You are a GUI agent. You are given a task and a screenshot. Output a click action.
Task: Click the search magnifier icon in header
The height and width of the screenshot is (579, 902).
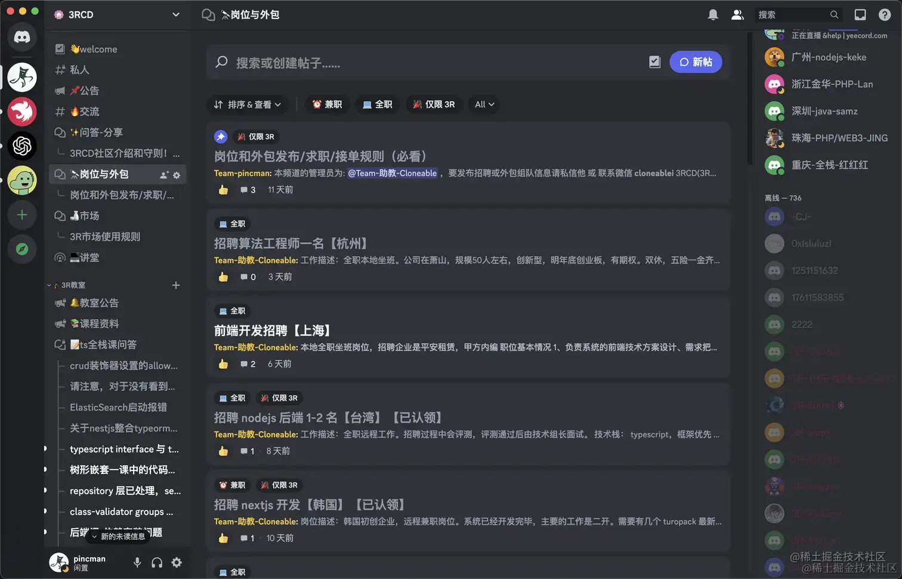834,15
